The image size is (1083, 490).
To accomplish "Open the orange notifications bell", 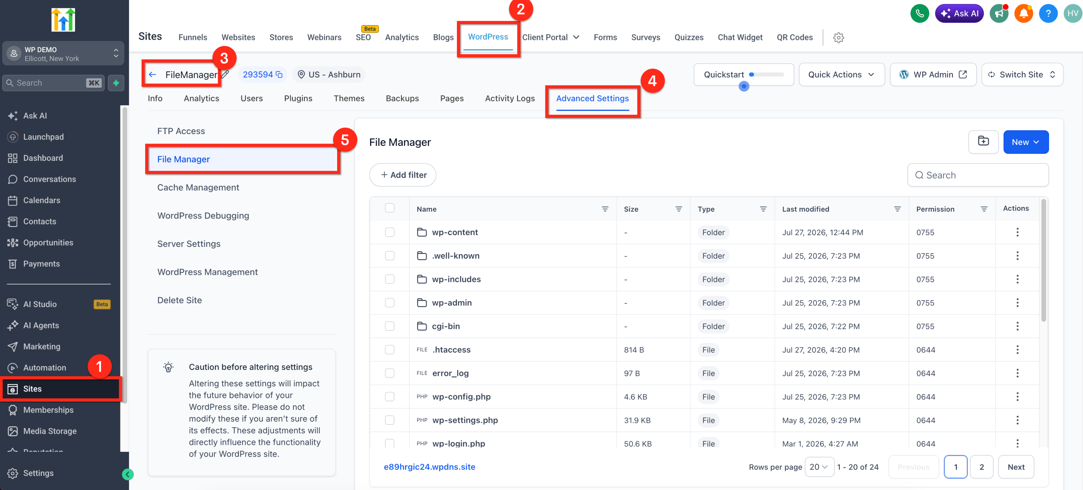I will (1023, 13).
